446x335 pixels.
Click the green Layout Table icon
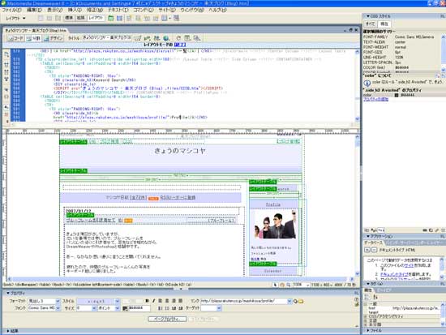point(110,18)
